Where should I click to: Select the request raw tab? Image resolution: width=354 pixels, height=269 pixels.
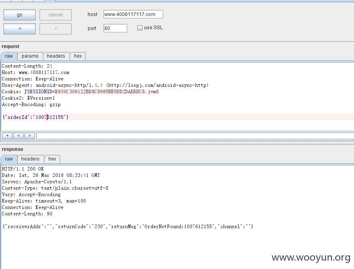click(9, 56)
